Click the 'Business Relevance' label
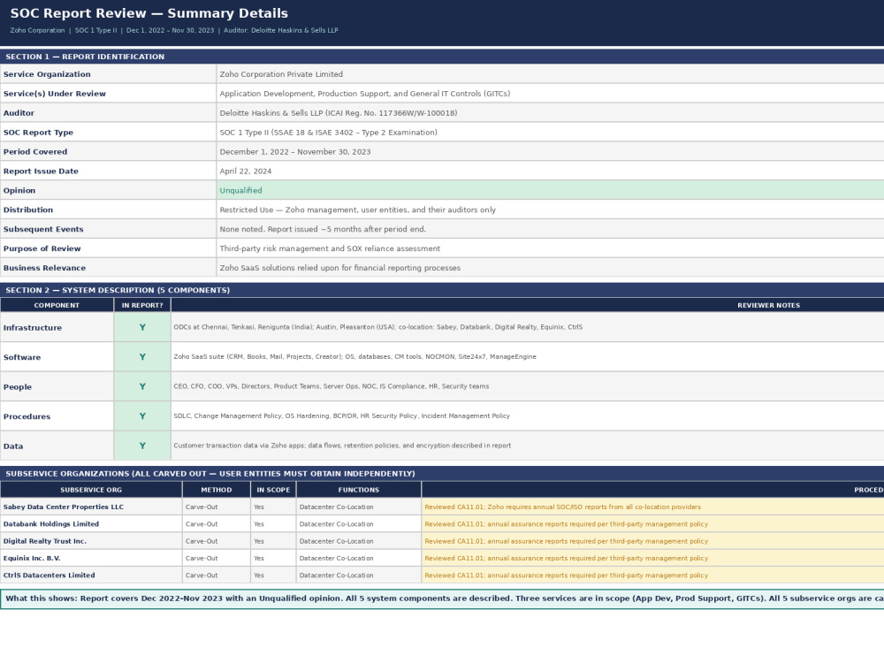Image resolution: width=884 pixels, height=663 pixels. (x=44, y=268)
